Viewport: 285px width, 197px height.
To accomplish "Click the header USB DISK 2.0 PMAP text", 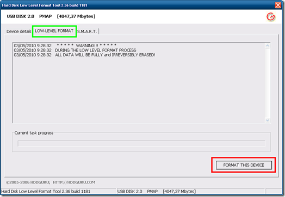I will tap(51, 16).
